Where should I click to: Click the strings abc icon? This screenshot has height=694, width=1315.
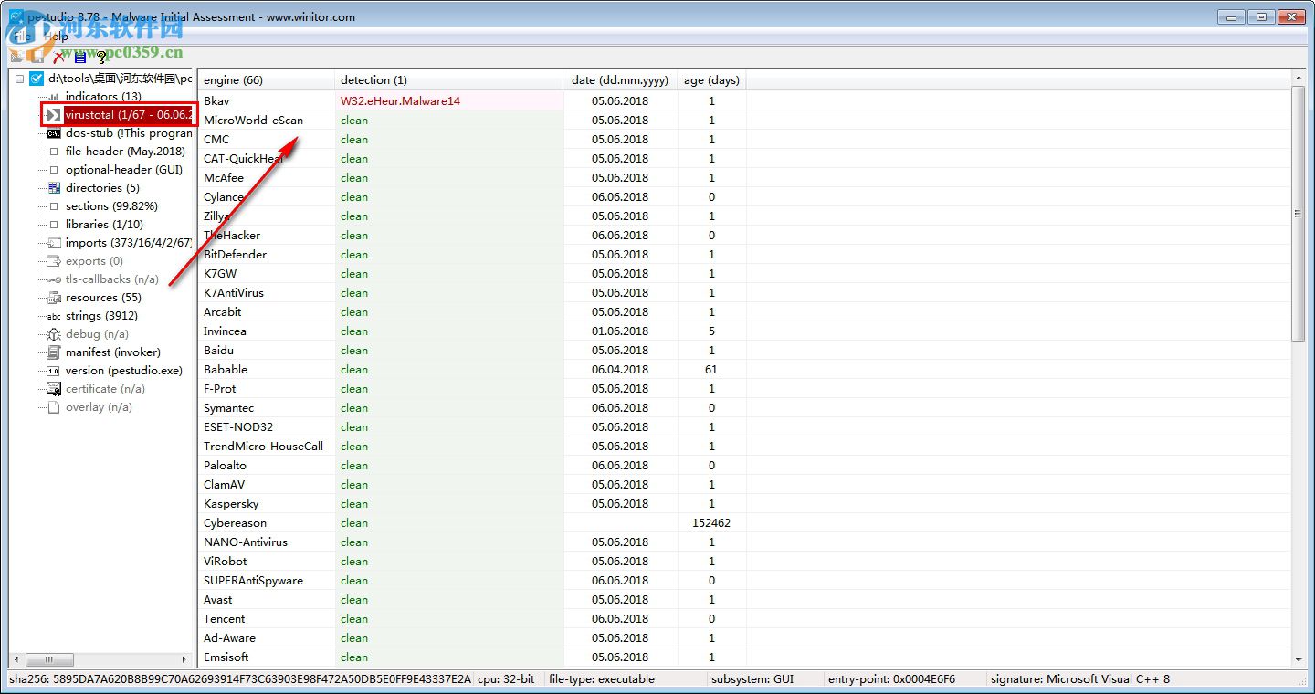[54, 316]
